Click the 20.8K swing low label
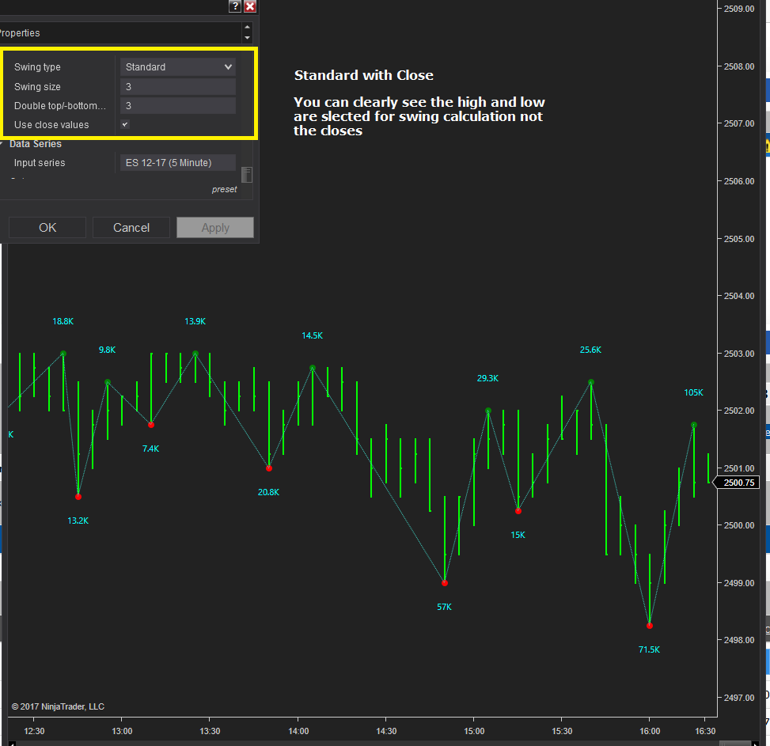The image size is (770, 746). pyautogui.click(x=268, y=492)
